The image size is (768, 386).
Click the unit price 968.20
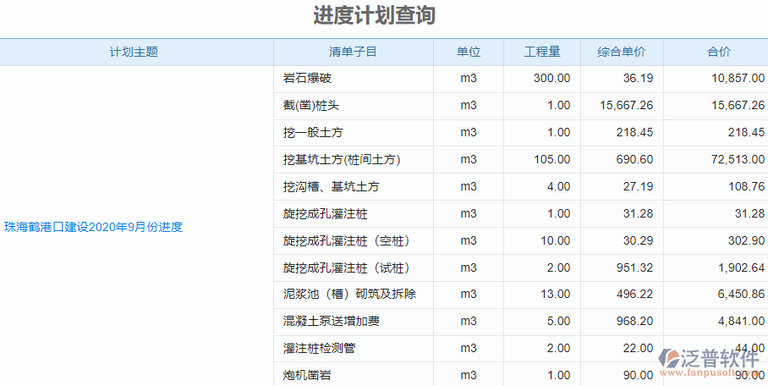(634, 322)
